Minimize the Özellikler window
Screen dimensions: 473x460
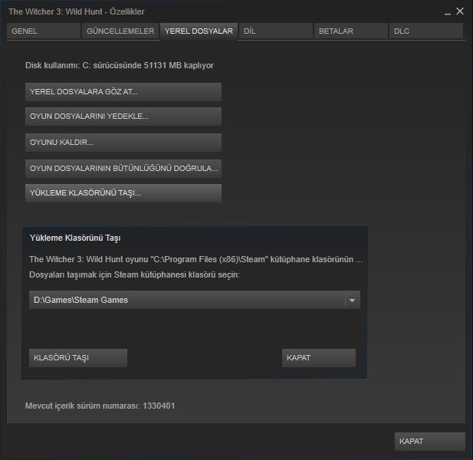coord(448,12)
